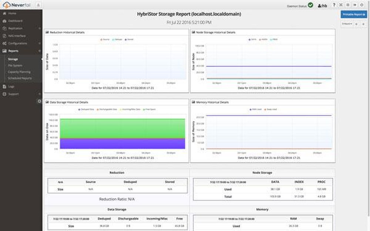
Task: Click the purple Deduped area in Data Storage chart
Action: tap(122, 144)
